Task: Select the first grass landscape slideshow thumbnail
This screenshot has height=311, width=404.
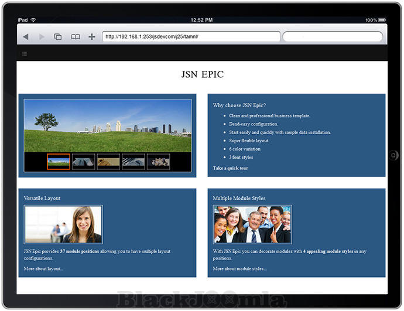Action: [59, 162]
